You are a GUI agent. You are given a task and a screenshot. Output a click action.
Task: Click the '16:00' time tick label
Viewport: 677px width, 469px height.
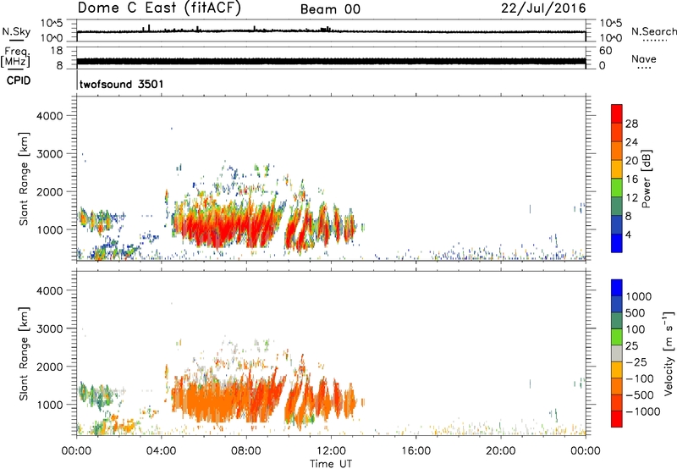pyautogui.click(x=416, y=451)
